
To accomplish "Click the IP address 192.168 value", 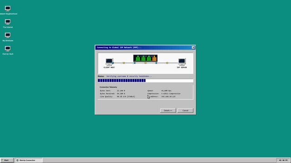I will point(168,96).
